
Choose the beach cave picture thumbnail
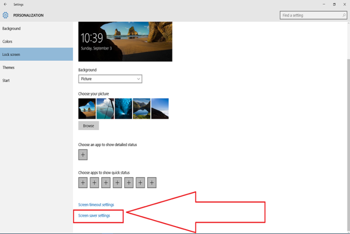click(87, 109)
